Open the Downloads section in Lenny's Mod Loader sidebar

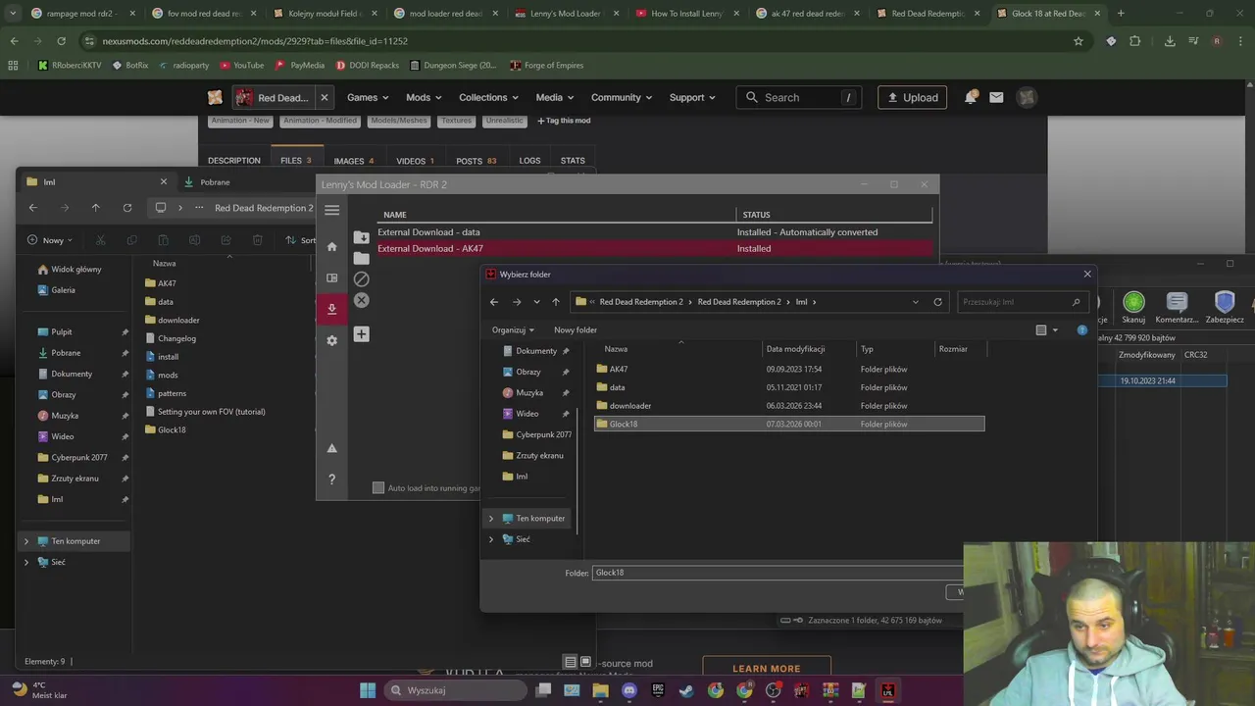[331, 309]
